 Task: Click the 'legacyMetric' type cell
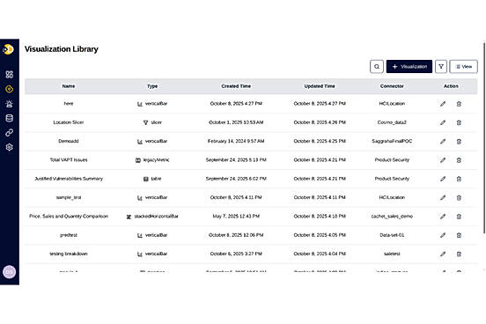tap(152, 160)
